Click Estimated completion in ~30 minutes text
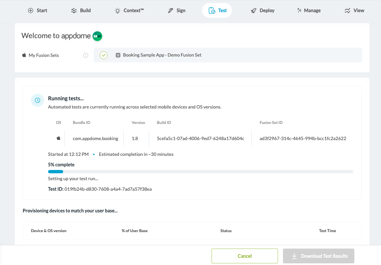Viewport: 381px width, 265px height. pyautogui.click(x=136, y=154)
